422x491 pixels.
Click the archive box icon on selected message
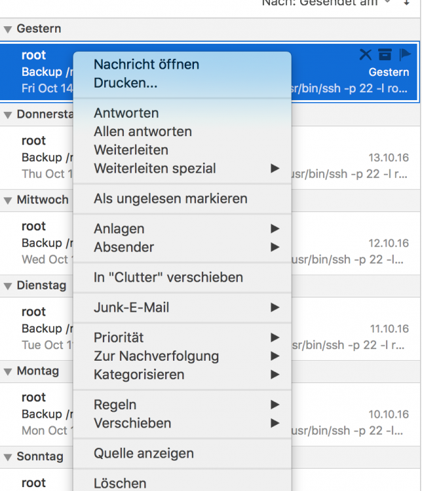coord(385,54)
